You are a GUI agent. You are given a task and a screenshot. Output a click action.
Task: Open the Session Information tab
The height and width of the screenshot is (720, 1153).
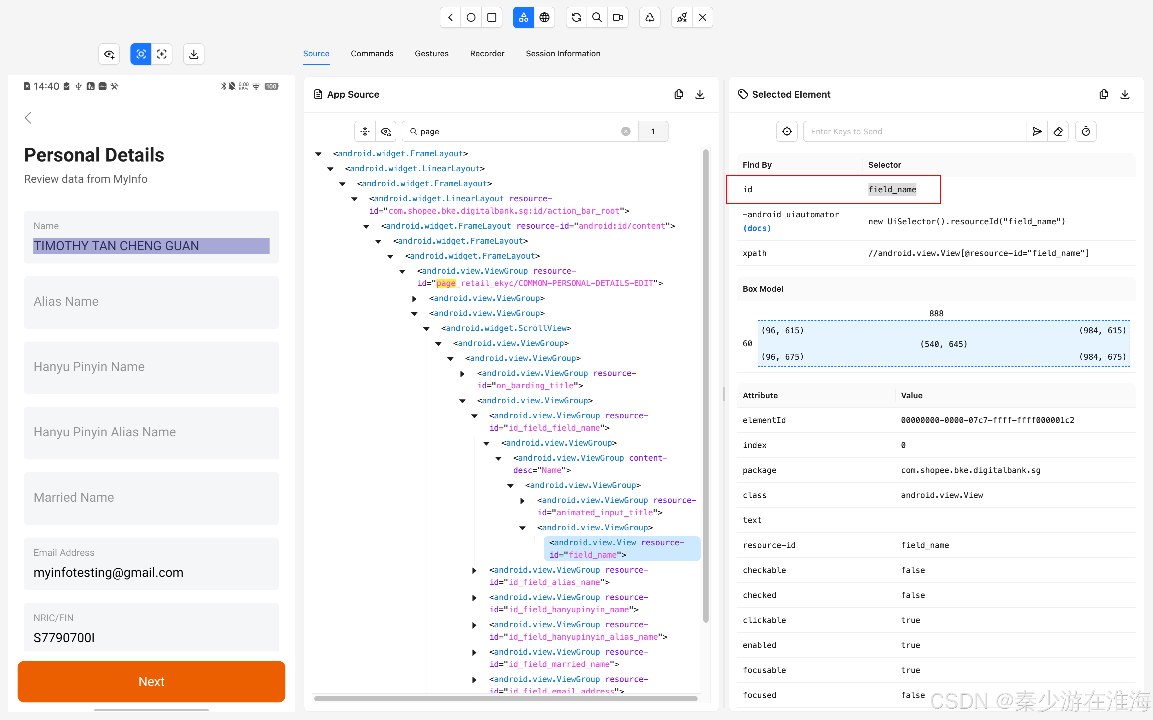[563, 54]
